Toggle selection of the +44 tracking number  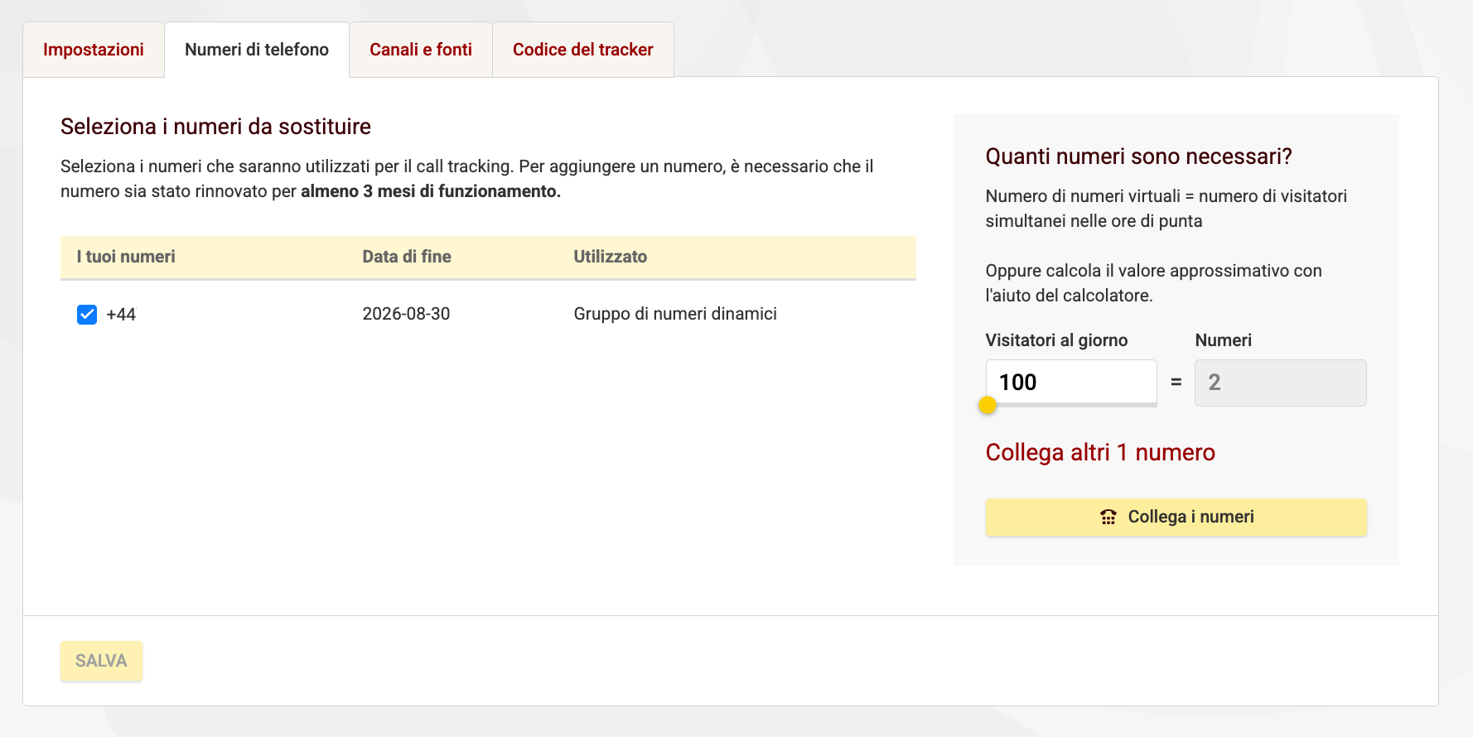(x=86, y=315)
